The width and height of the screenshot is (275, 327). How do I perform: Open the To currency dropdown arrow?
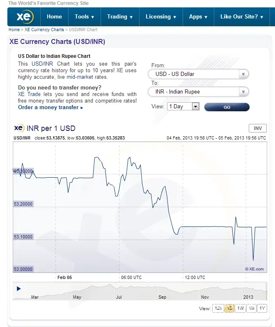243,92
